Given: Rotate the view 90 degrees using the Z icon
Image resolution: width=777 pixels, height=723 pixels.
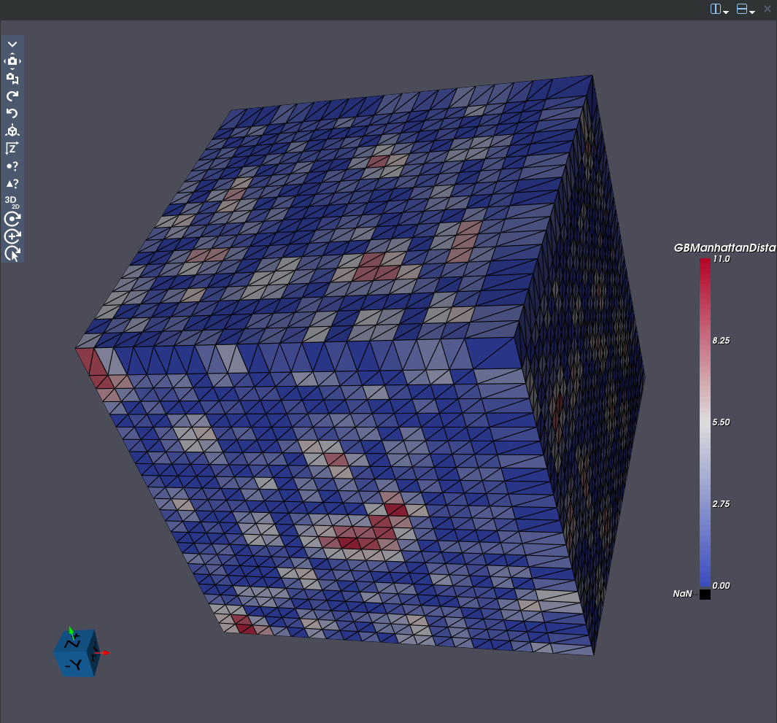Looking at the screenshot, I should tap(12, 148).
